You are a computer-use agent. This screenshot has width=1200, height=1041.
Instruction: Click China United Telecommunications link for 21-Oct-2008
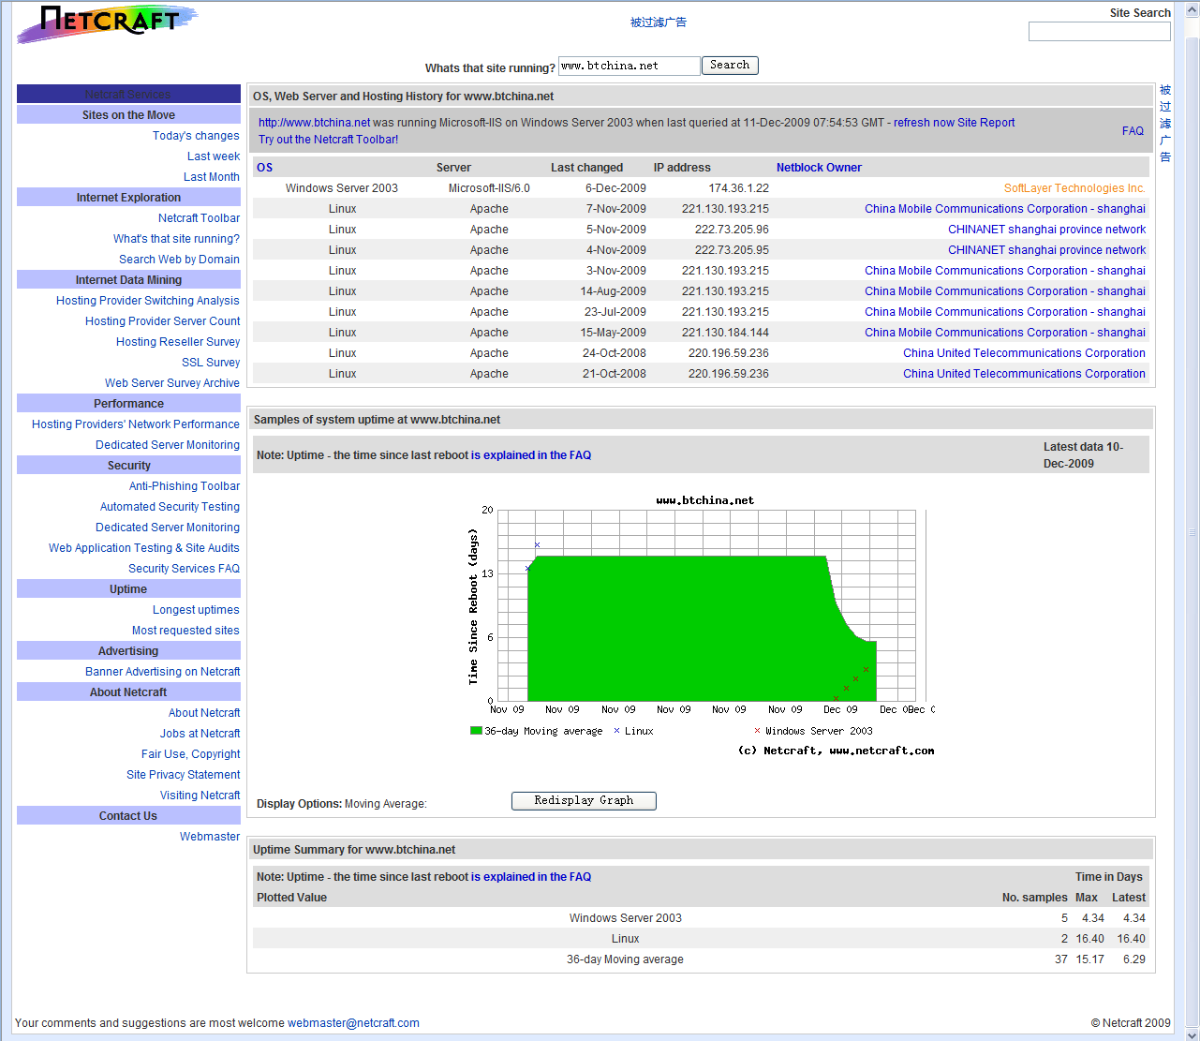[1024, 374]
